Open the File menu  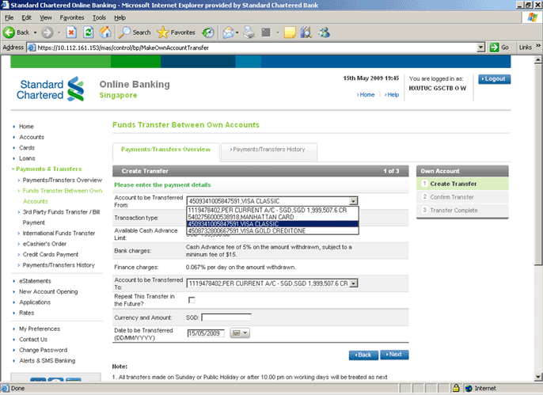click(x=9, y=17)
